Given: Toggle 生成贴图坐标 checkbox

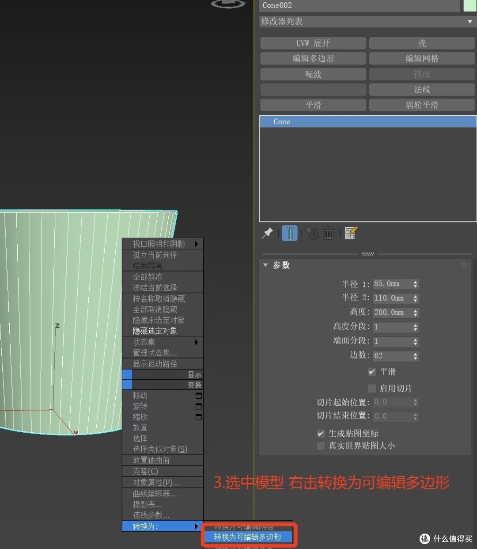Looking at the screenshot, I should click(321, 433).
